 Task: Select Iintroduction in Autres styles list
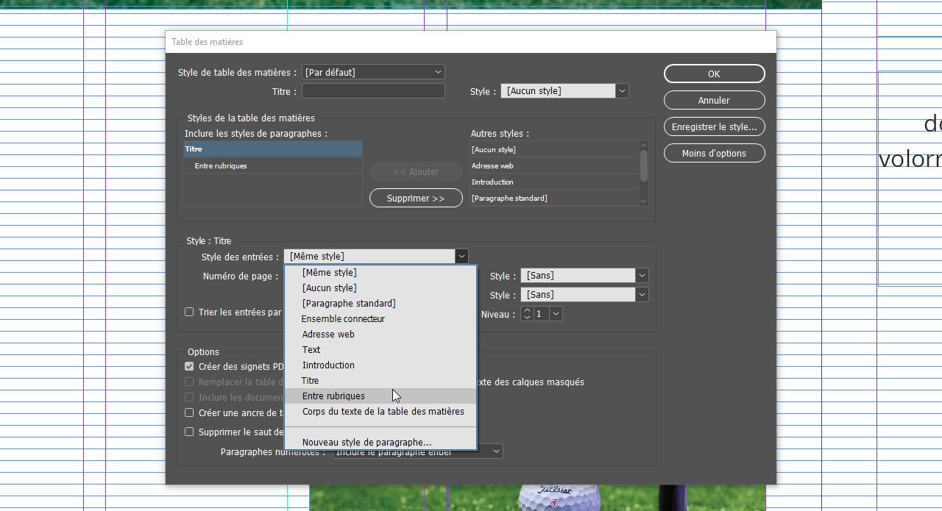pos(554,182)
